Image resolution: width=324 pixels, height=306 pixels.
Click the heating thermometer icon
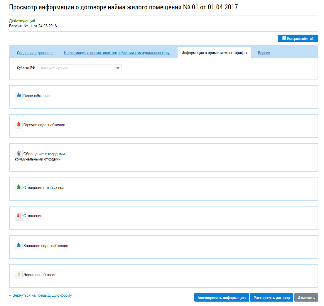pos(19,216)
